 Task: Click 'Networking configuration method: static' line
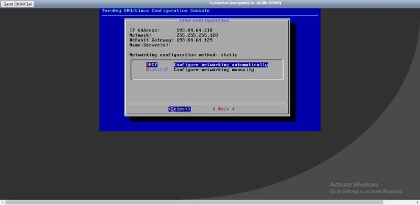[183, 55]
